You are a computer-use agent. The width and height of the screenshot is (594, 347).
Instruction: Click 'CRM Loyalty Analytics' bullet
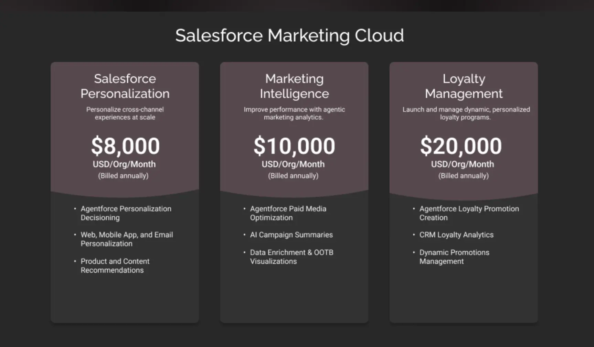tap(456, 235)
